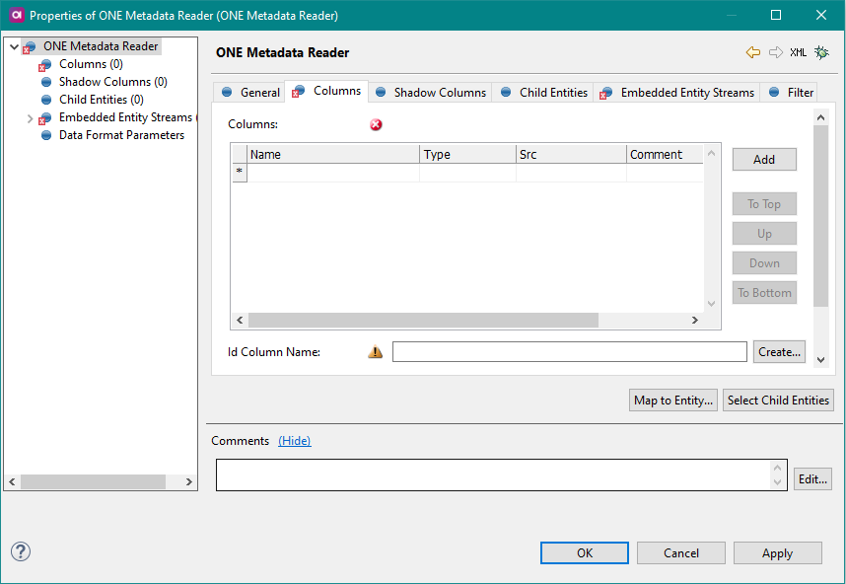846x584 pixels.
Task: Click the red error icon beside Columns label
Action: tap(376, 124)
